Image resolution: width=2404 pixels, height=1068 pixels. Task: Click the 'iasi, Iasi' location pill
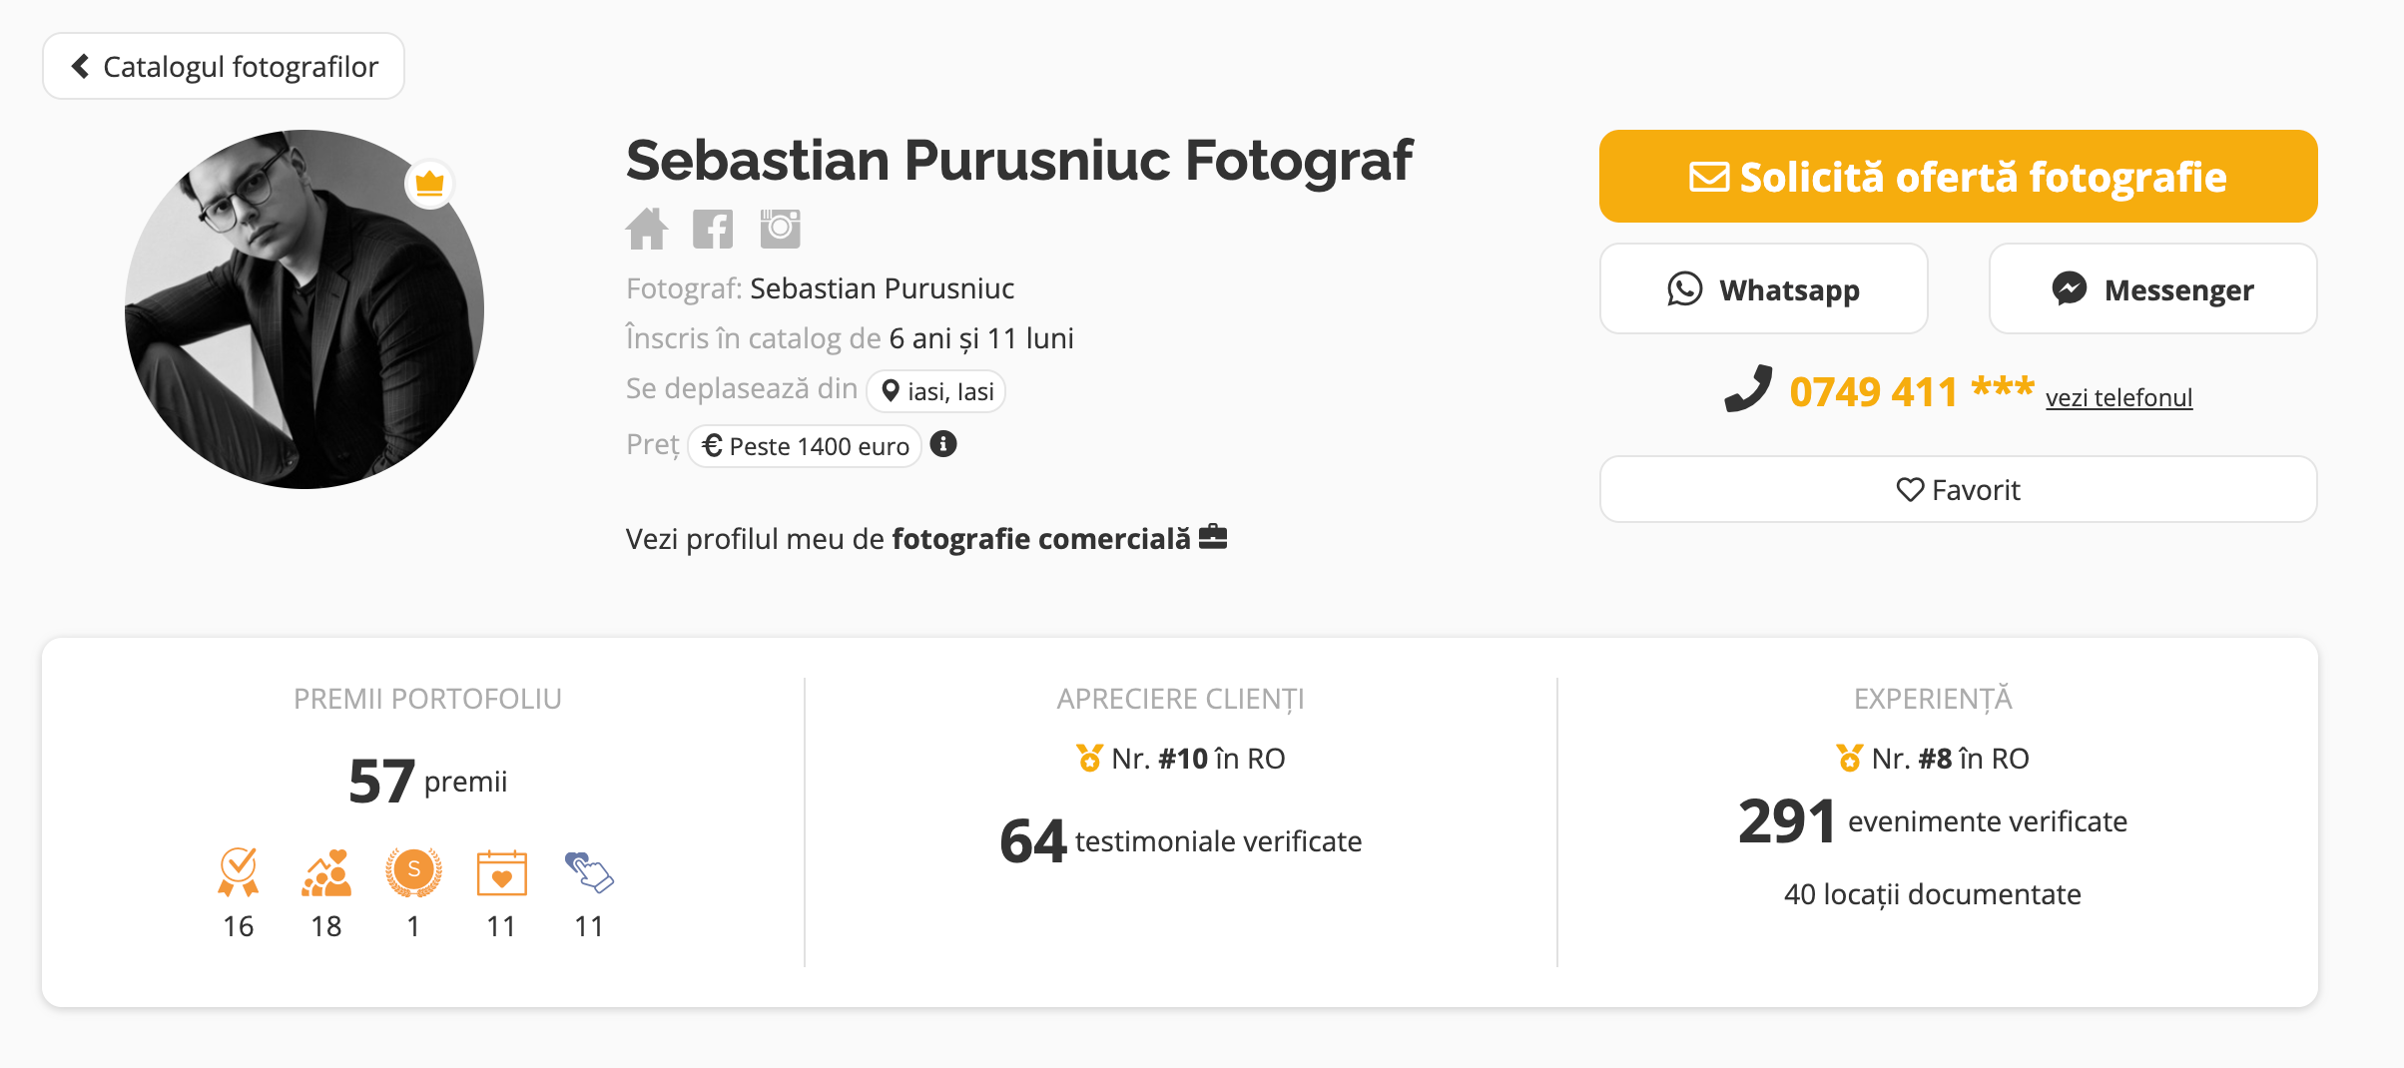(936, 391)
